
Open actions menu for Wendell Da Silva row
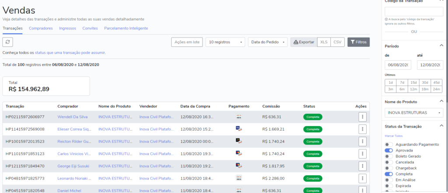[362, 117]
